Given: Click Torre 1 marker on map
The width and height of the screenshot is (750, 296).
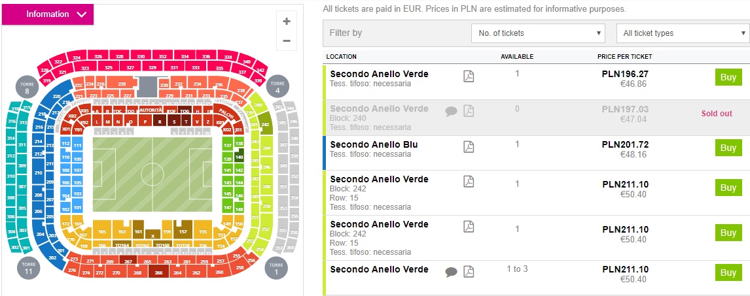Looking at the screenshot, I should (x=277, y=268).
